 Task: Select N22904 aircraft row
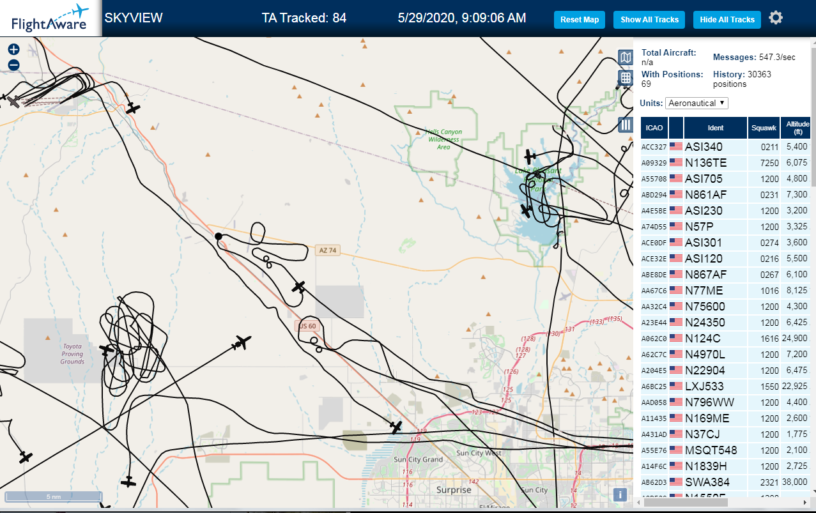click(x=725, y=371)
